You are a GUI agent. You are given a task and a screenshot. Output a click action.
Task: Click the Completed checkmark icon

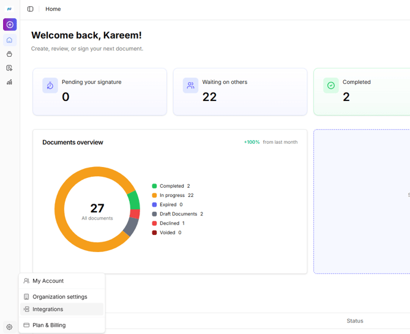pyautogui.click(x=330, y=86)
